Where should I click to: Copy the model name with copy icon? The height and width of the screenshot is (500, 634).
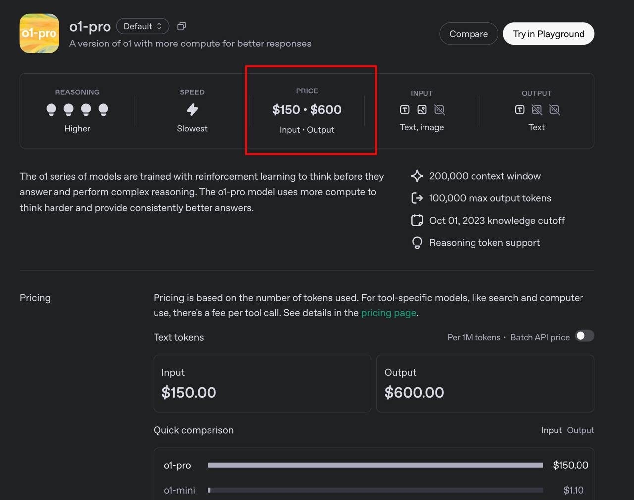coord(182,26)
